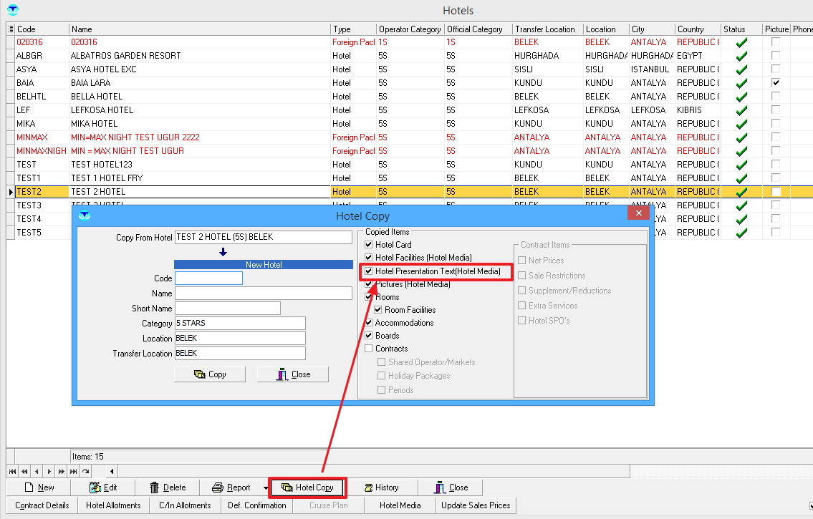Enable the Contracts checkbox

tap(369, 349)
